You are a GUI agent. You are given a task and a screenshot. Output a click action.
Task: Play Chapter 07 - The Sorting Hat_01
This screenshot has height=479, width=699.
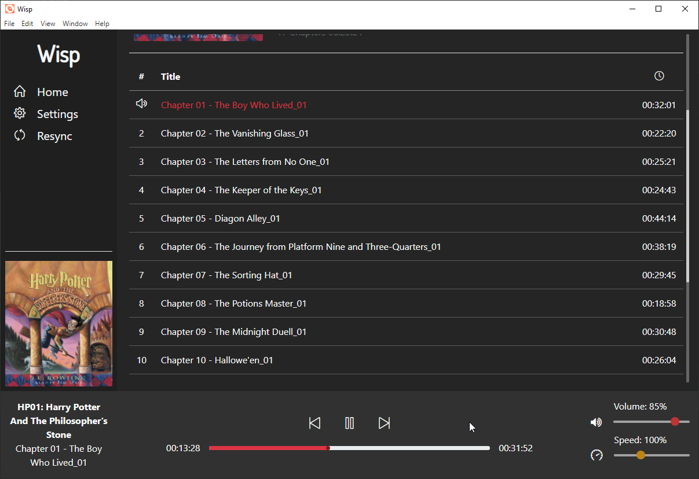(406, 275)
